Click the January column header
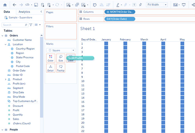 tap(106, 40)
